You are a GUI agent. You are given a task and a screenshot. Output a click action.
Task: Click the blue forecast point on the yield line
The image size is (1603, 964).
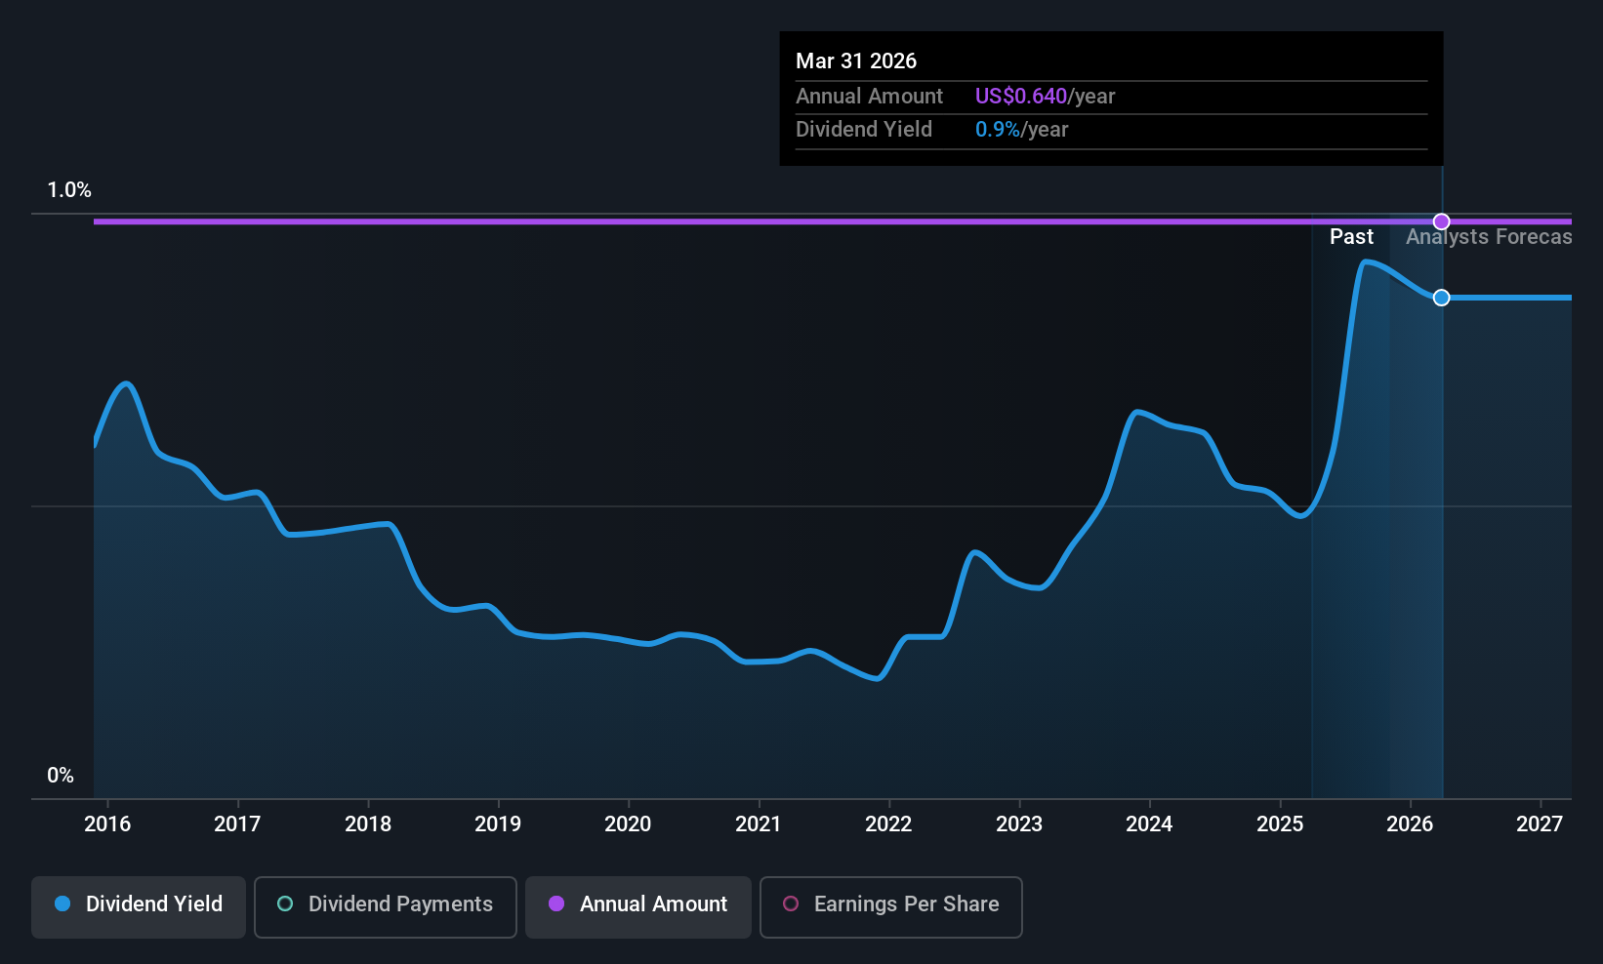[1440, 298]
